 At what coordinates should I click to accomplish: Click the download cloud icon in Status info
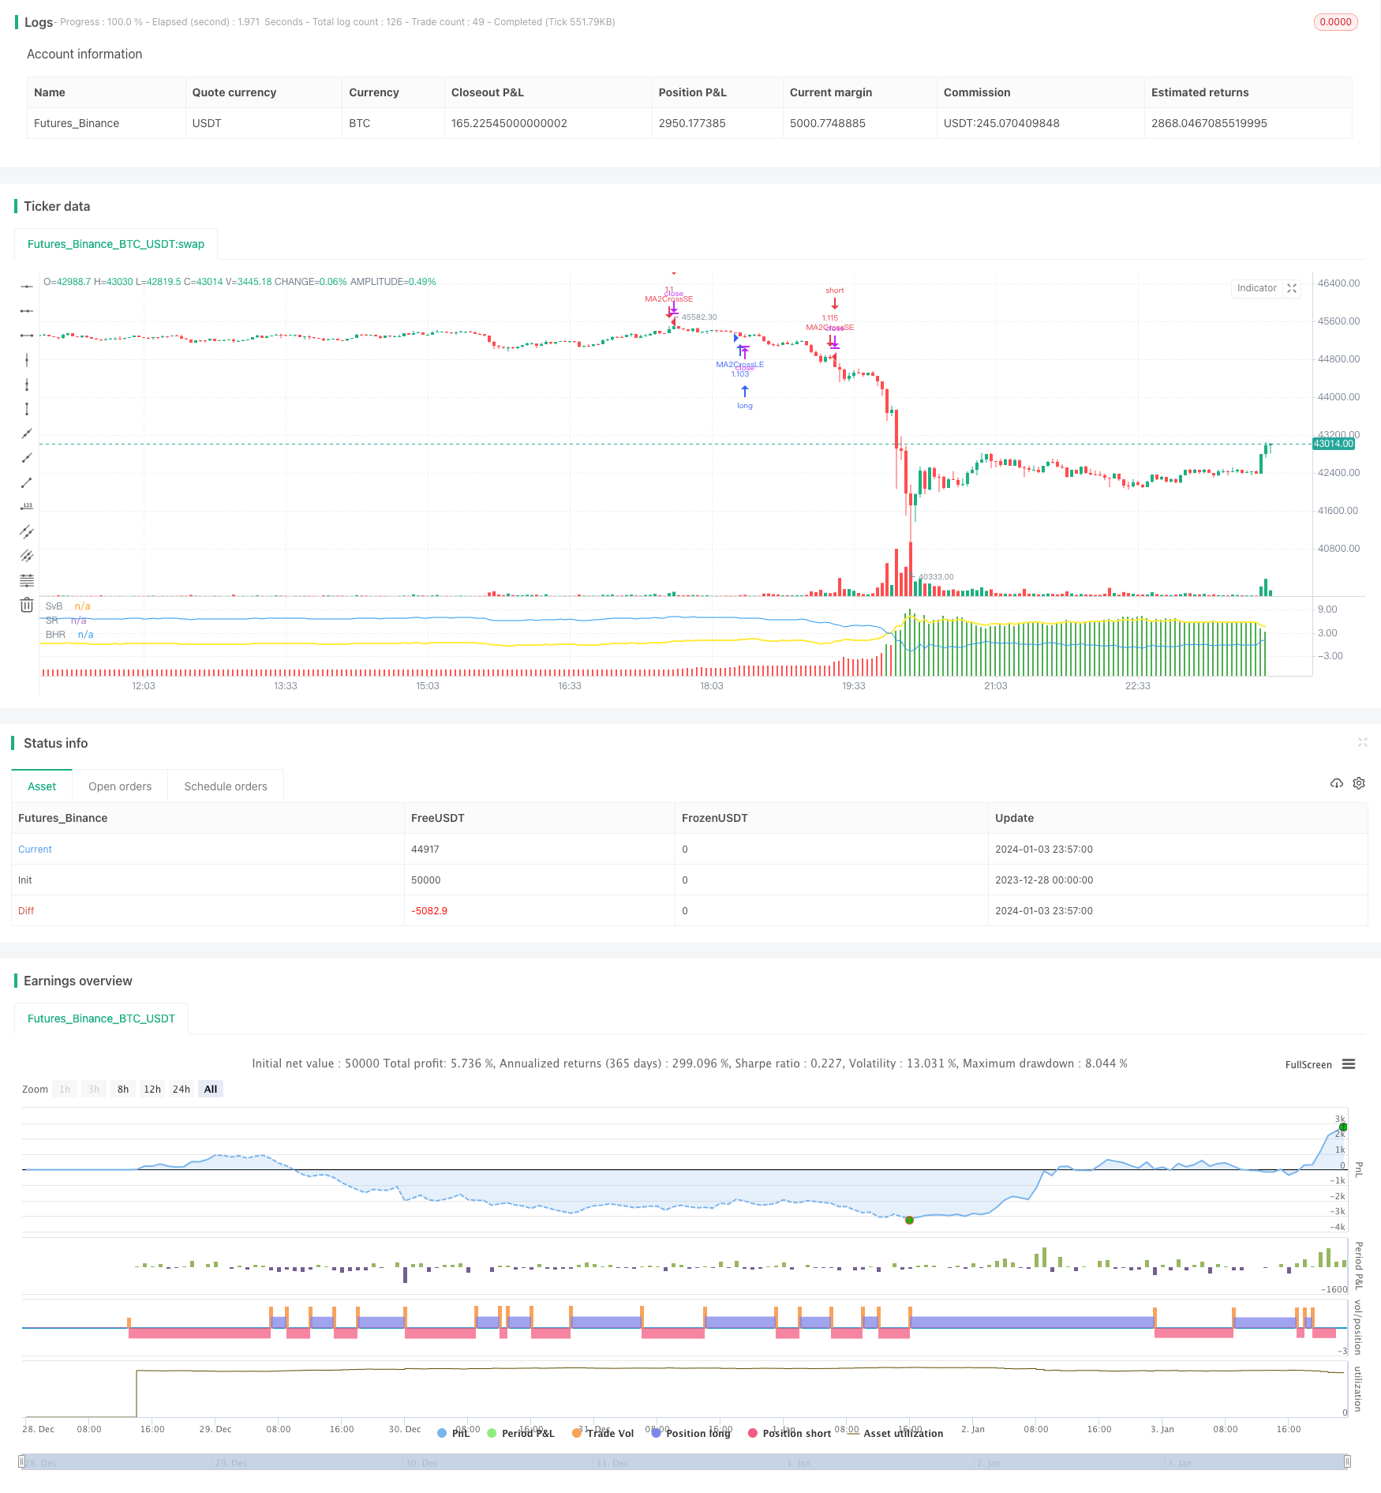(1336, 783)
